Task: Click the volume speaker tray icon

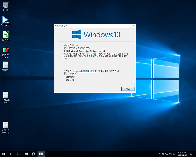Action: (x=170, y=154)
